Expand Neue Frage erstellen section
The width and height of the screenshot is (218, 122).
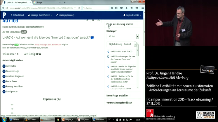[x=117, y=96]
